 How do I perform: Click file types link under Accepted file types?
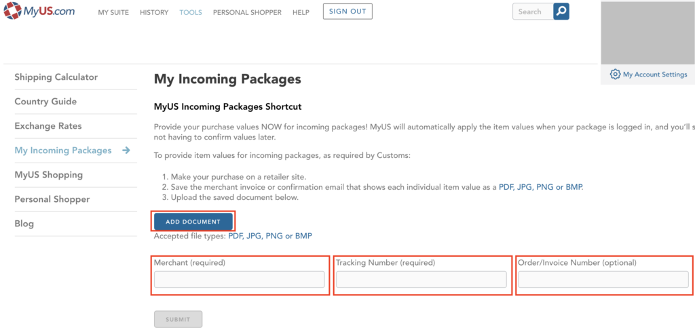pyautogui.click(x=270, y=236)
